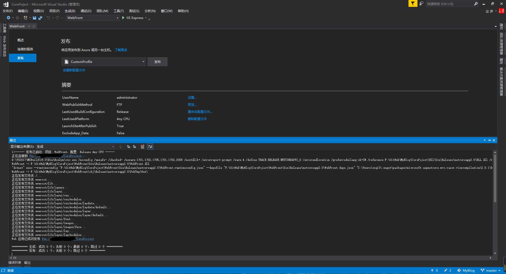
Task: Click the clear all output icon
Action: (x=143, y=147)
